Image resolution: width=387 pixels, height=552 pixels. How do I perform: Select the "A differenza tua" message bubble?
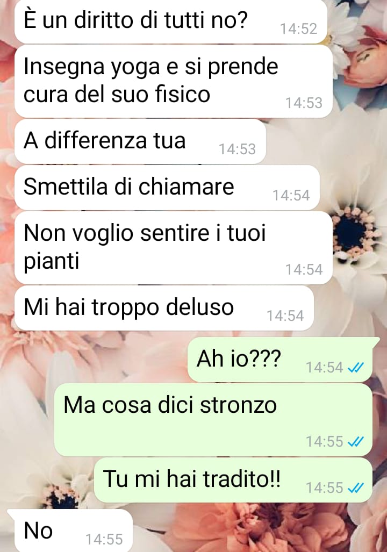click(140, 141)
